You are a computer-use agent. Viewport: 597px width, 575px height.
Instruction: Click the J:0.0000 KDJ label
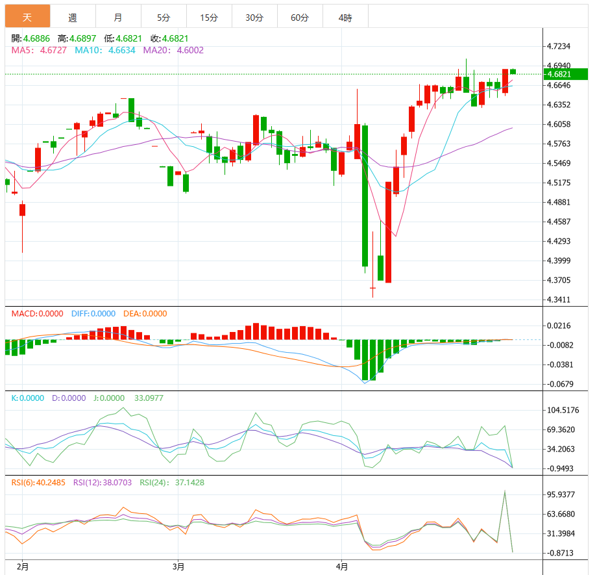pyautogui.click(x=109, y=398)
